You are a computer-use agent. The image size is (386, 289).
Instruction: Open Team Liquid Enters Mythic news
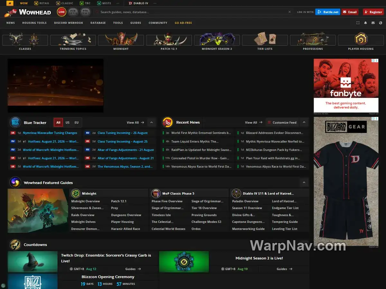195,141
